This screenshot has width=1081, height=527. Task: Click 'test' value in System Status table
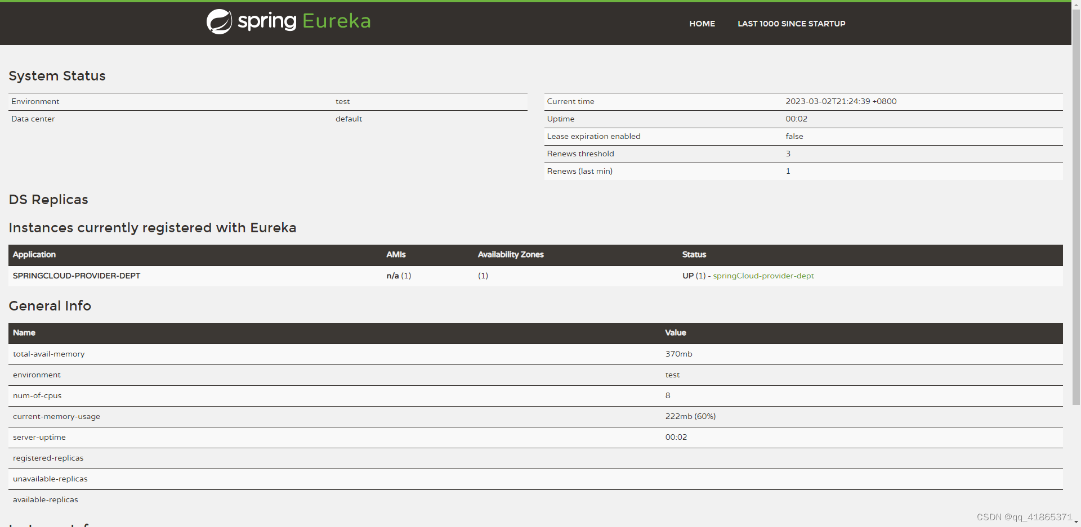pos(342,101)
